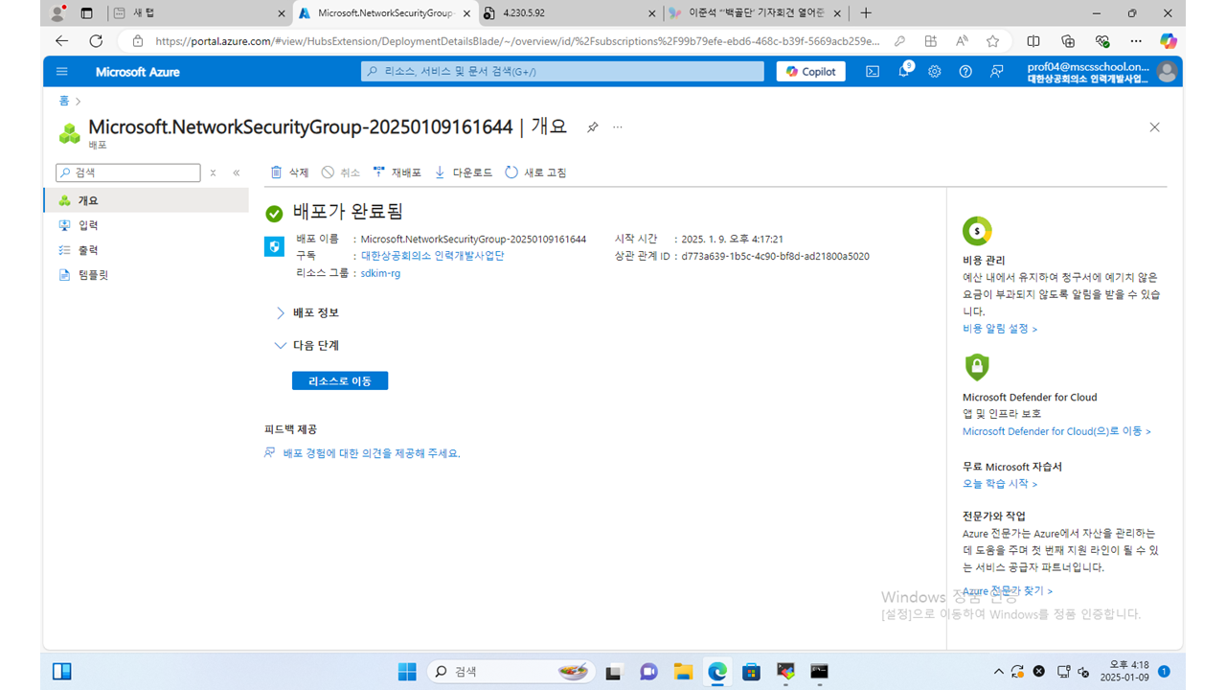Select 개요 in the left menu

pos(146,200)
